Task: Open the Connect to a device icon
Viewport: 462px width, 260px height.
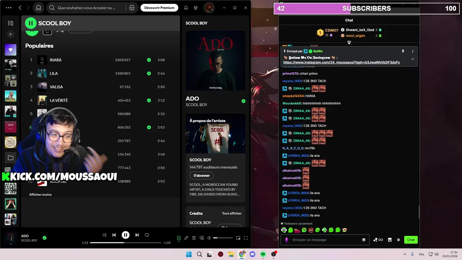Action: pos(201,238)
